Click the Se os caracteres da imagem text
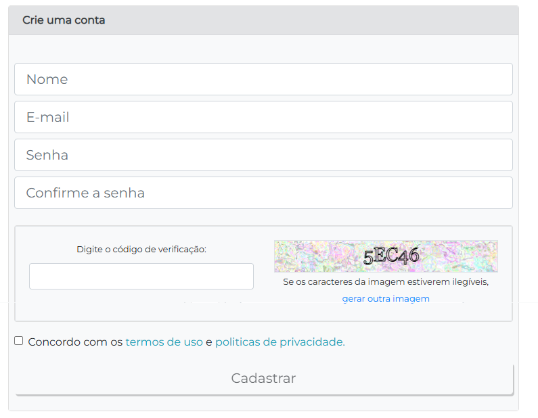The image size is (538, 418). [386, 281]
